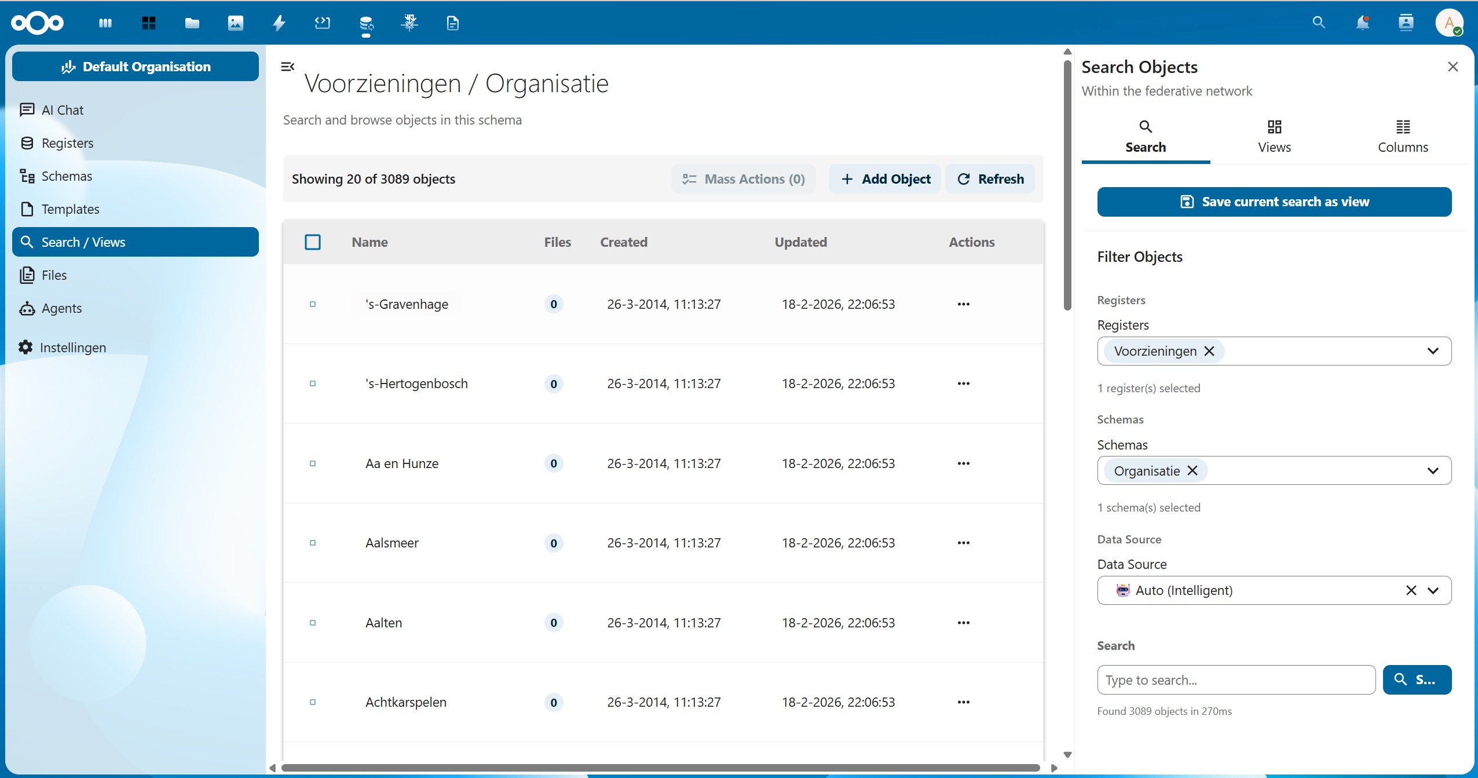The image size is (1478, 778).
Task: Open the Photos app from the top bar
Action: 235,23
